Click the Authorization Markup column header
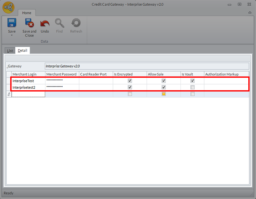The height and width of the screenshot is (199, 256). 227,74
